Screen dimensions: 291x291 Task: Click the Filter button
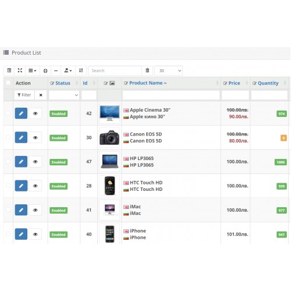coord(24,95)
